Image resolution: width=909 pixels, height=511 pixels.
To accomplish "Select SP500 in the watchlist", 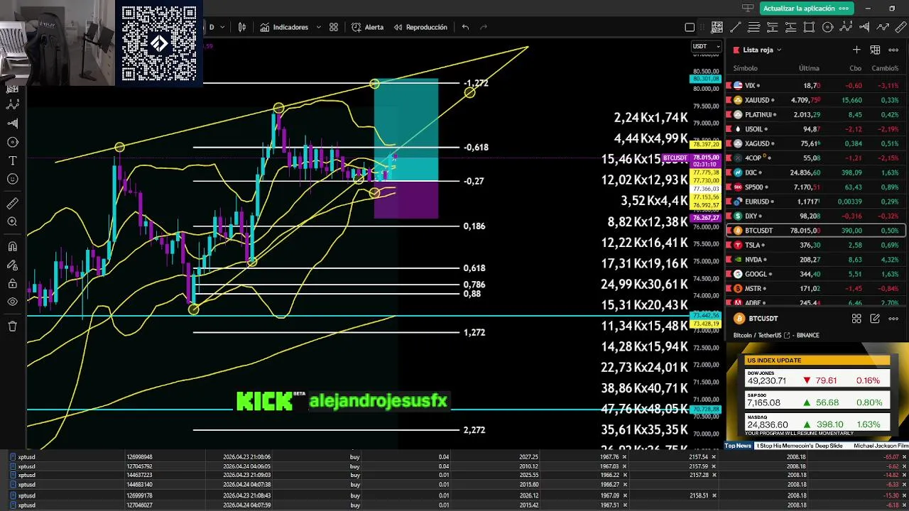I will (x=815, y=187).
